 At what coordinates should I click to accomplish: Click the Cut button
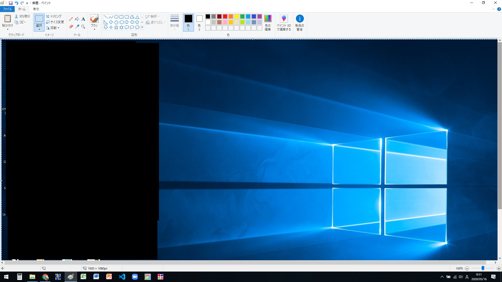[x=22, y=16]
